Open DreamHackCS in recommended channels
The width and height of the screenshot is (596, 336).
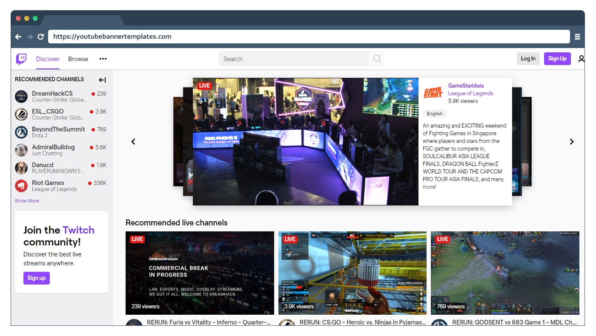click(x=61, y=97)
